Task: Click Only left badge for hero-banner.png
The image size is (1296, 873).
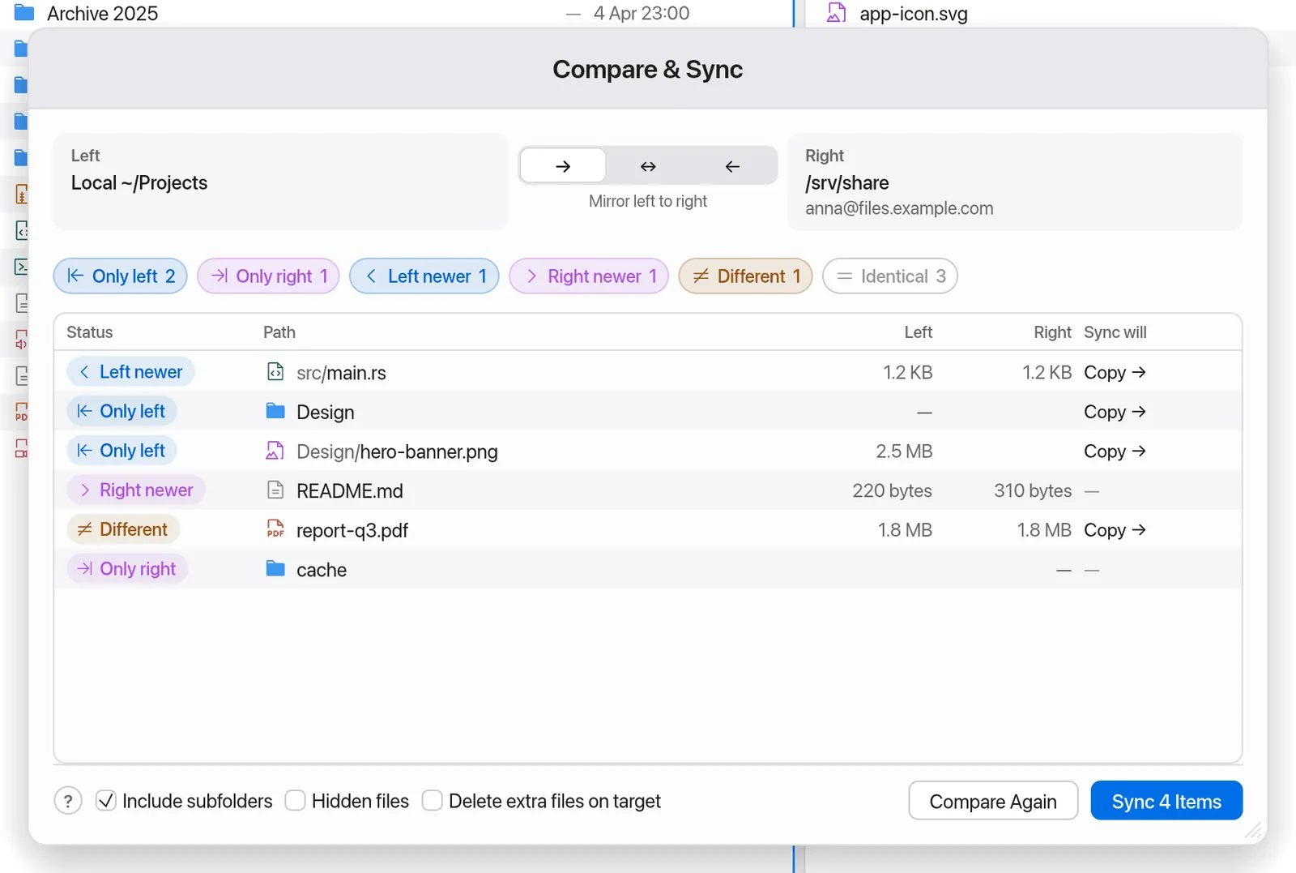Action: coord(122,451)
